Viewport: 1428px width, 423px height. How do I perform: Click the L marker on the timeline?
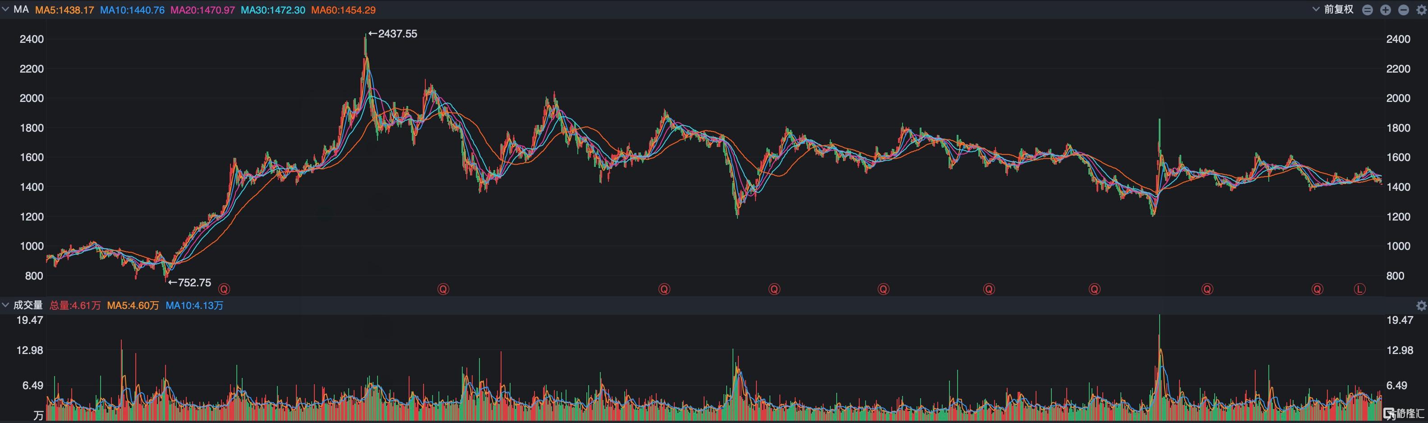(x=1359, y=289)
